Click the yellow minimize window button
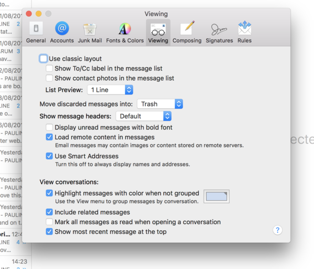Image resolution: width=314 pixels, height=269 pixels. click(39, 14)
